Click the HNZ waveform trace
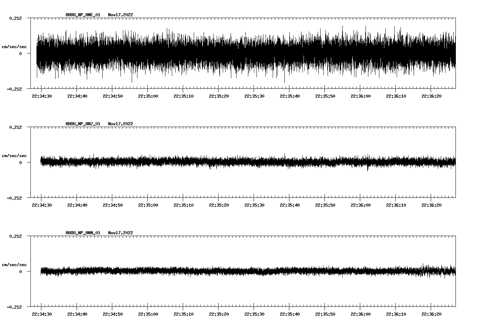This screenshot has width=481, height=327. point(248,162)
